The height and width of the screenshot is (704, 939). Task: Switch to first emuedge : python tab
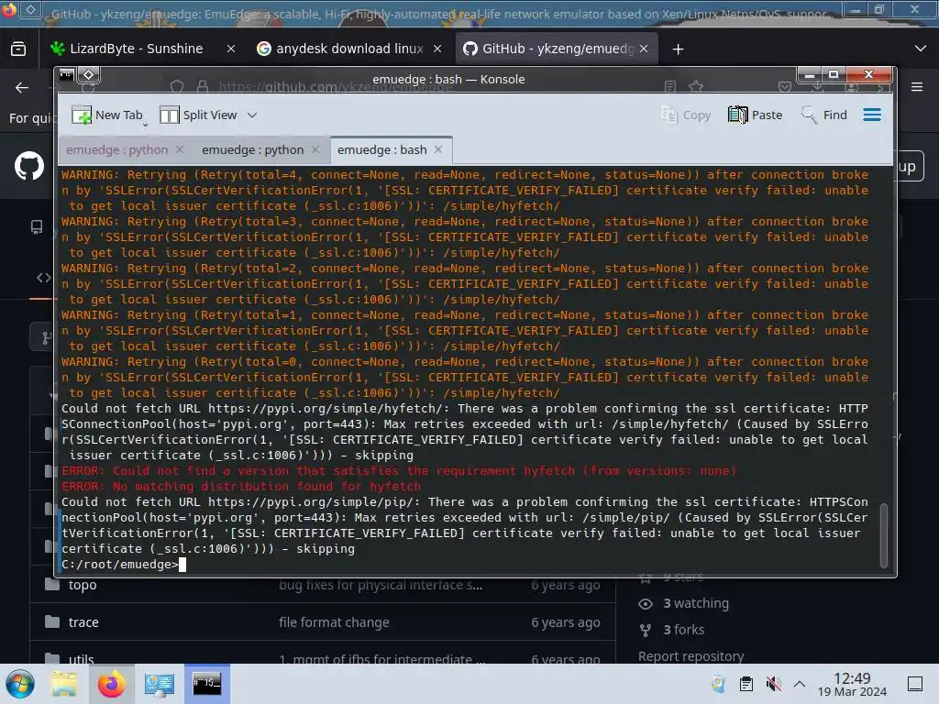click(116, 149)
